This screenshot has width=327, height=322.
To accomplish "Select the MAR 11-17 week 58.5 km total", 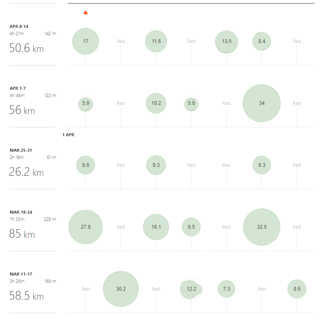I will [x=27, y=297].
